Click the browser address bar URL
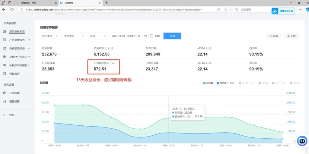 click(x=114, y=9)
